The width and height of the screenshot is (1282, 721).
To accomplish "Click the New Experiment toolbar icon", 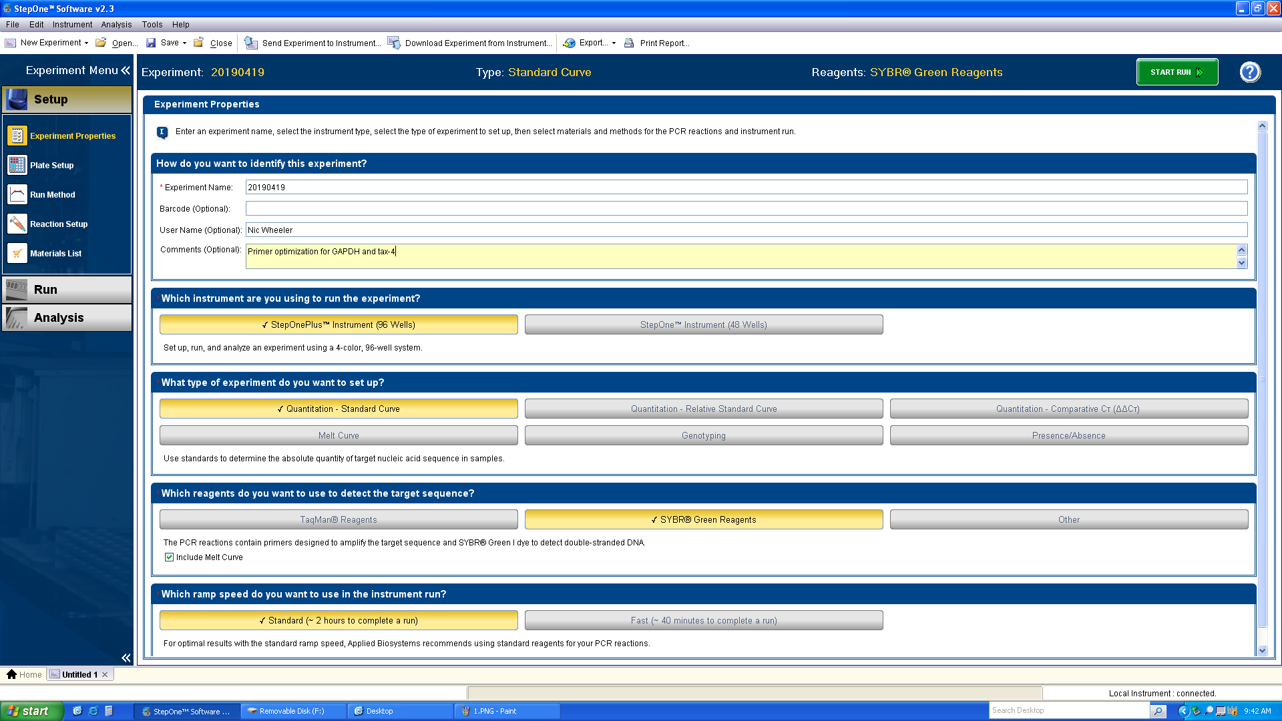I will coord(10,43).
